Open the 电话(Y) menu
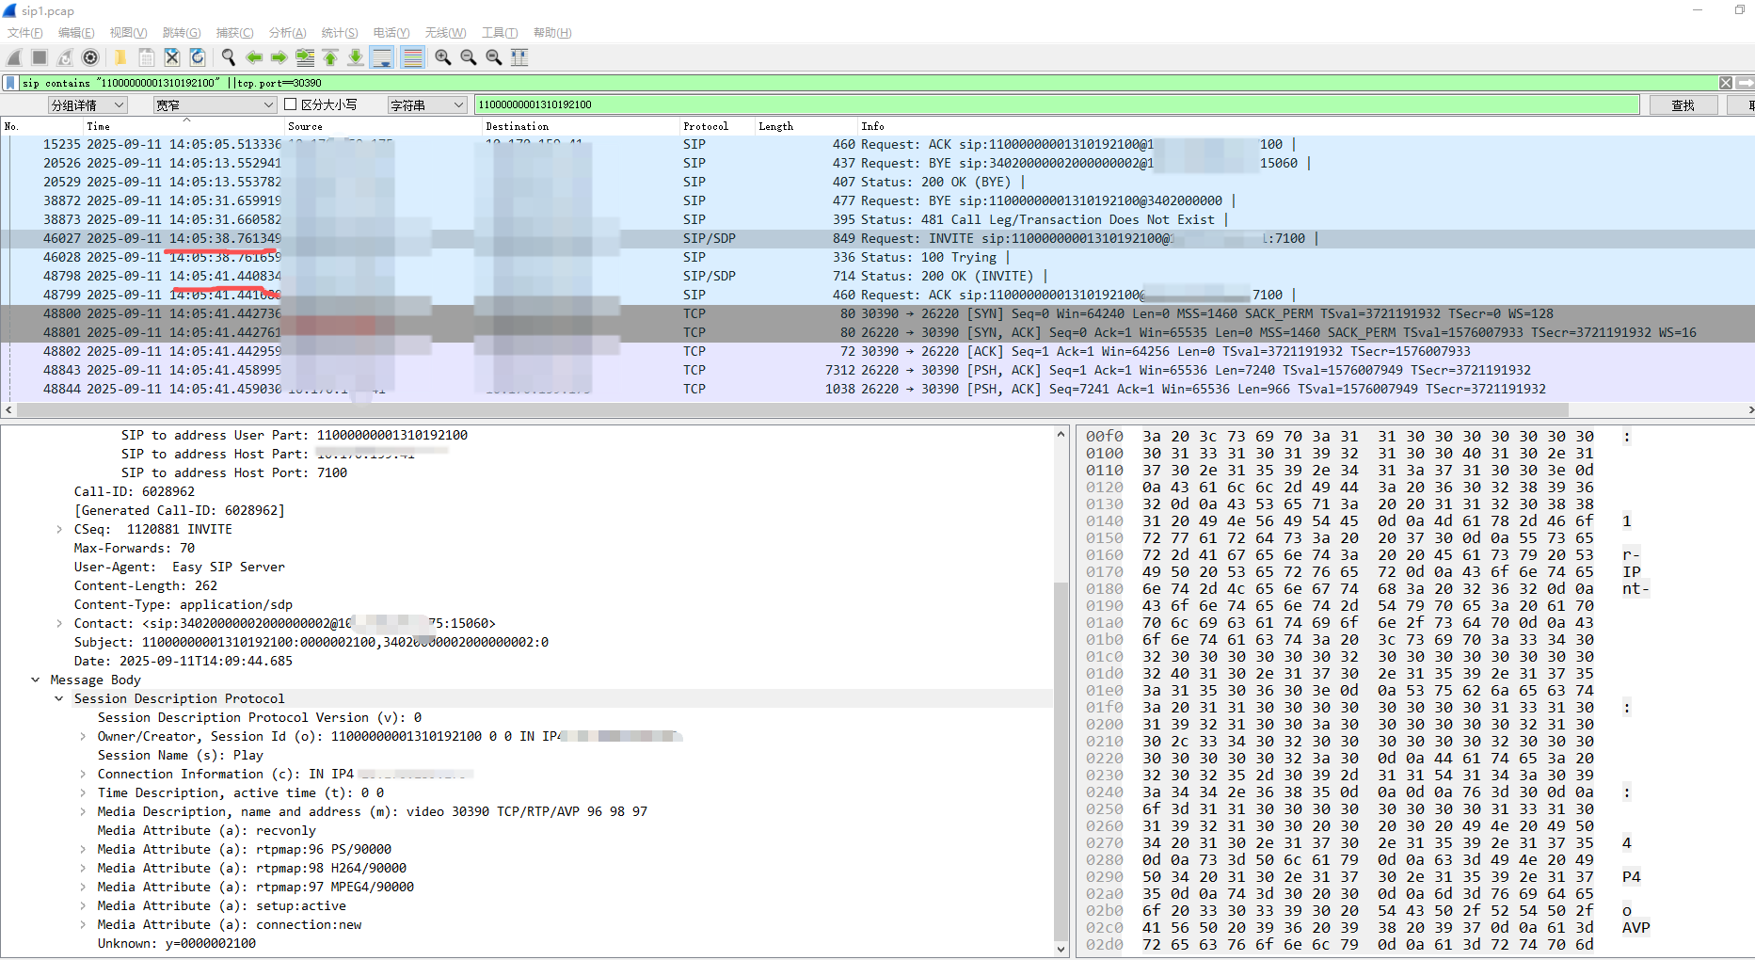Screen dimensions: 1755x960 click(391, 32)
